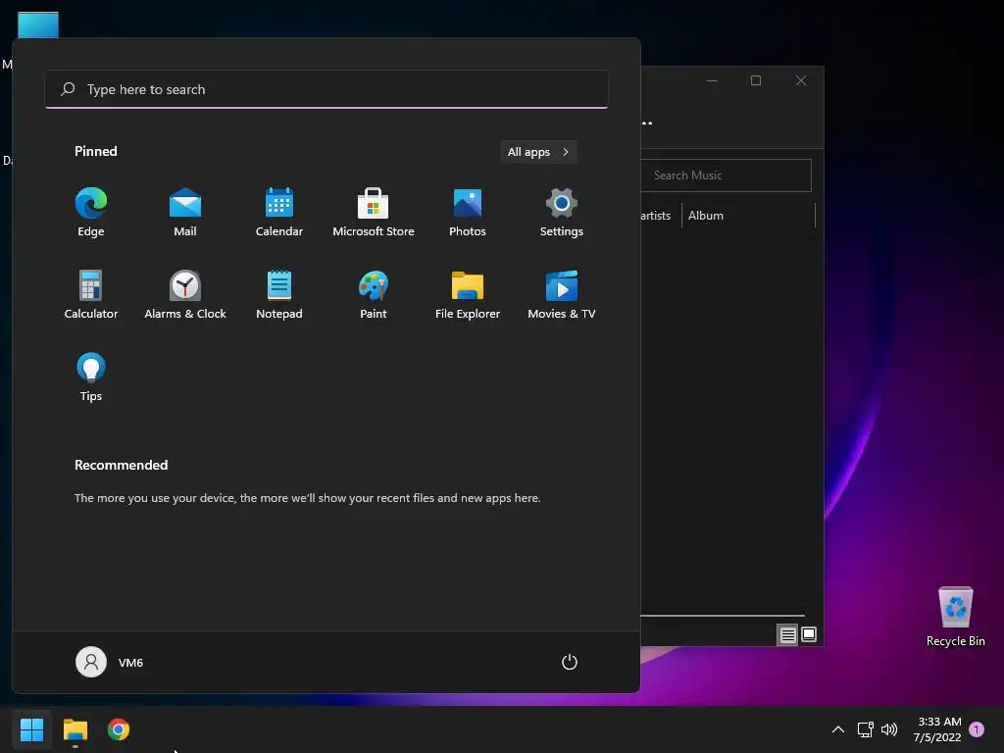Image resolution: width=1004 pixels, height=753 pixels.
Task: Minimize the File Explorer window
Action: tap(712, 80)
